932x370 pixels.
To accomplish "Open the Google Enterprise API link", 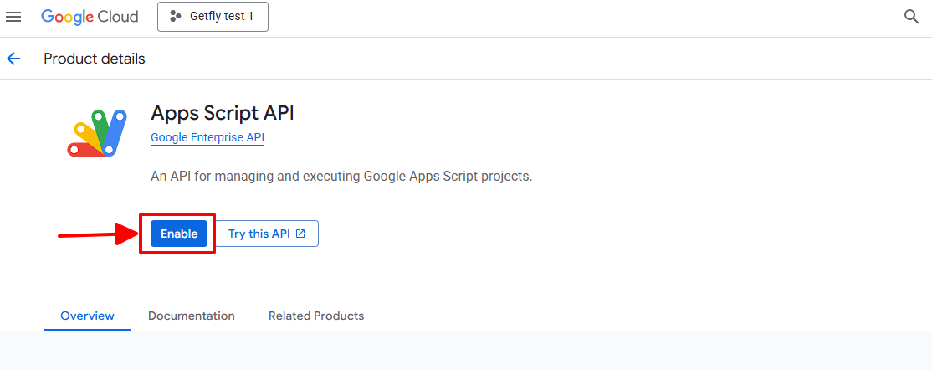I will [x=207, y=137].
